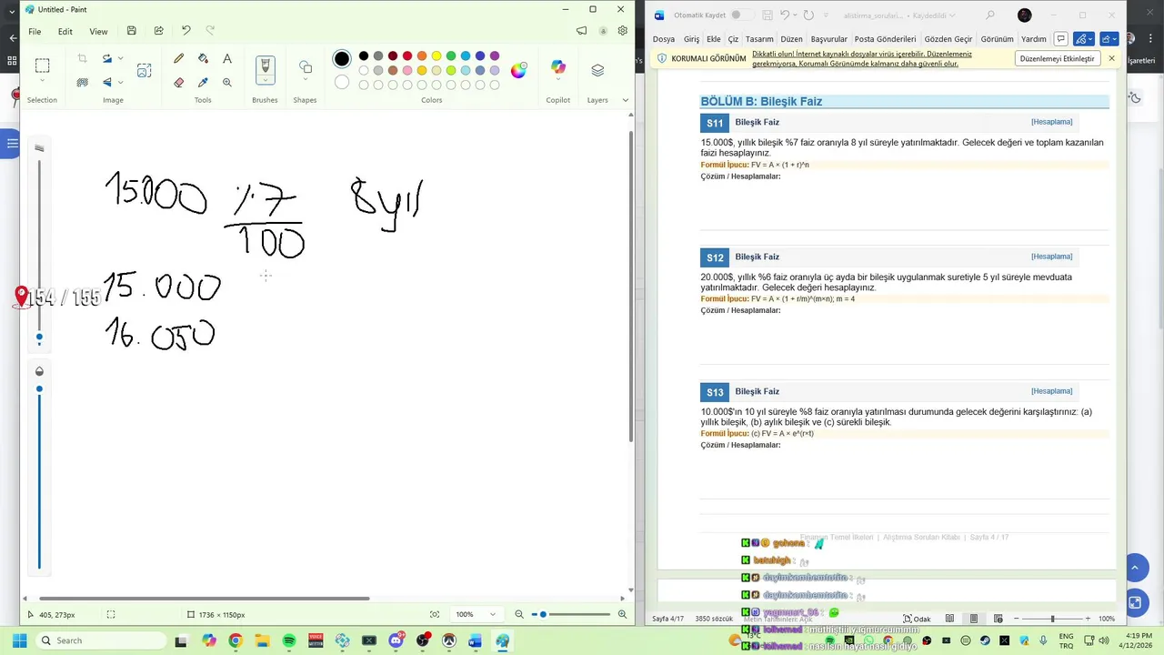
Task: Open Paint settings gear icon
Action: pyautogui.click(x=622, y=31)
